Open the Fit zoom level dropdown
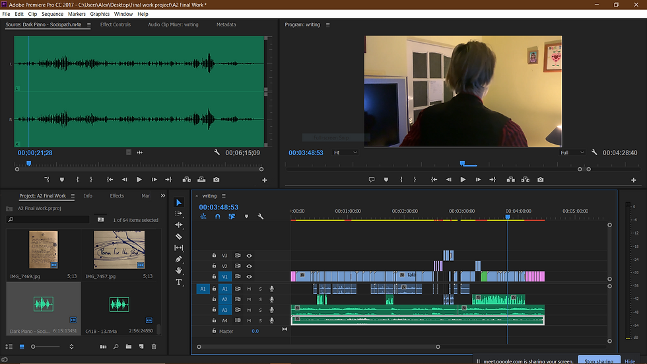647x364 pixels. [x=345, y=153]
